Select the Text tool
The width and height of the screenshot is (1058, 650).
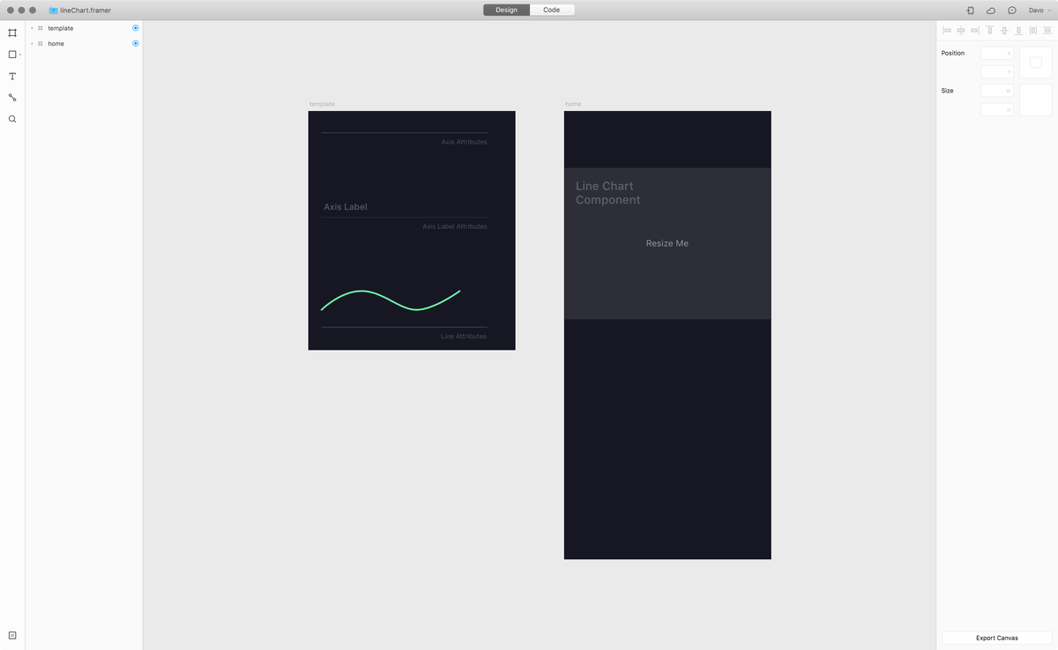pyautogui.click(x=12, y=77)
